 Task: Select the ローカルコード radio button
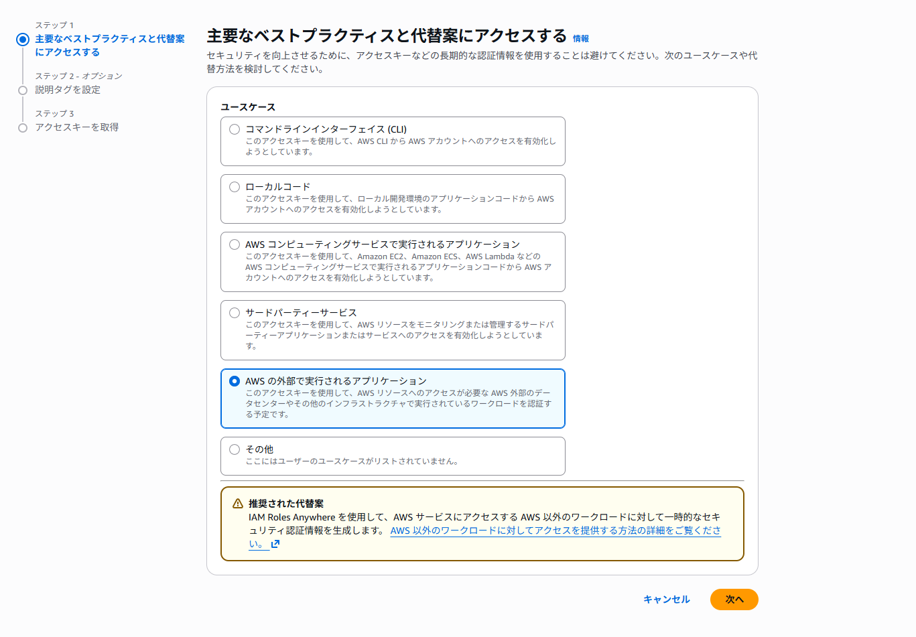point(235,187)
